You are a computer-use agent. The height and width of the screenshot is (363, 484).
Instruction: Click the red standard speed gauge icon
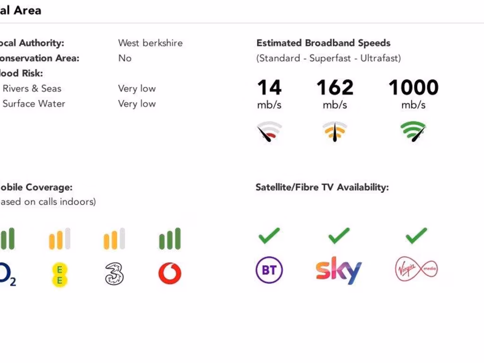[269, 132]
